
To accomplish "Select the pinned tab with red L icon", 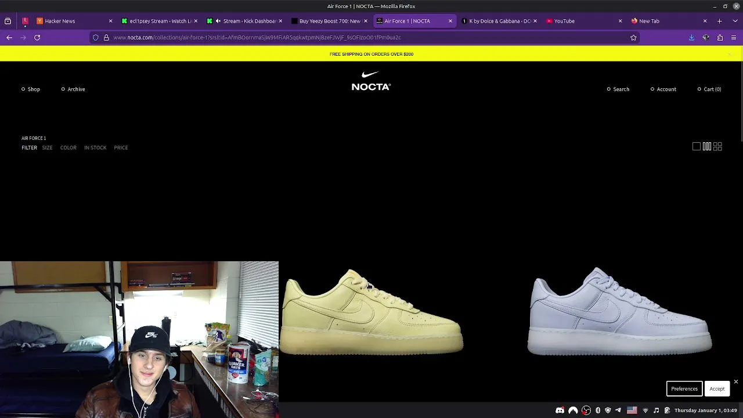I will click(25, 21).
